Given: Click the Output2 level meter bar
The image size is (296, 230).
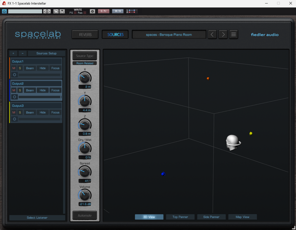Looking at the screenshot, I should (x=40, y=97).
